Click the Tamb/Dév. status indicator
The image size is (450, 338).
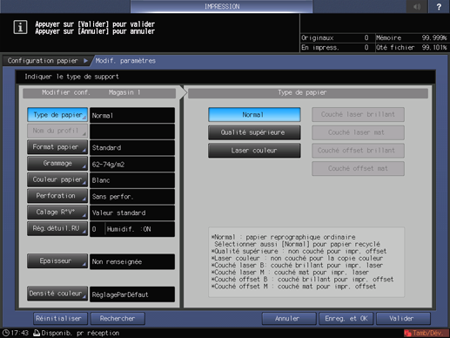(x=426, y=333)
